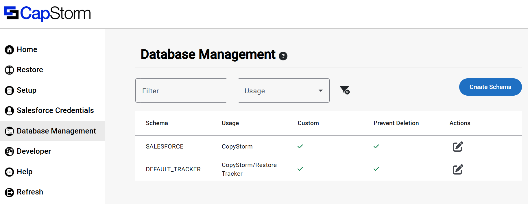Open the Developer section

pyautogui.click(x=34, y=151)
